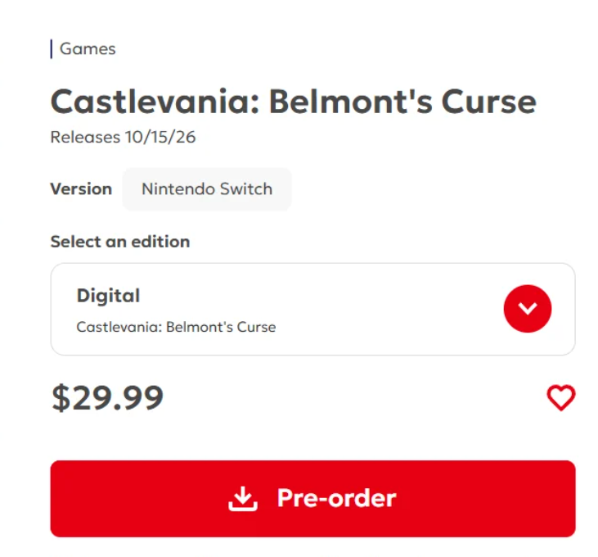Click the word Games in the breadcrumb
Screen dimensions: 598x557
[x=88, y=49]
